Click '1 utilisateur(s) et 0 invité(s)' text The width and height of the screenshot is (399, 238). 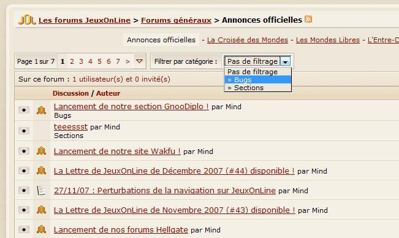[121, 79]
